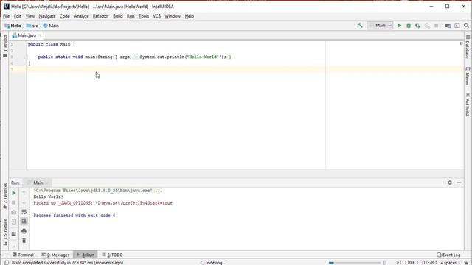The height and width of the screenshot is (265, 472).
Task: Change the UTF-8 file encoding
Action: 429,263
